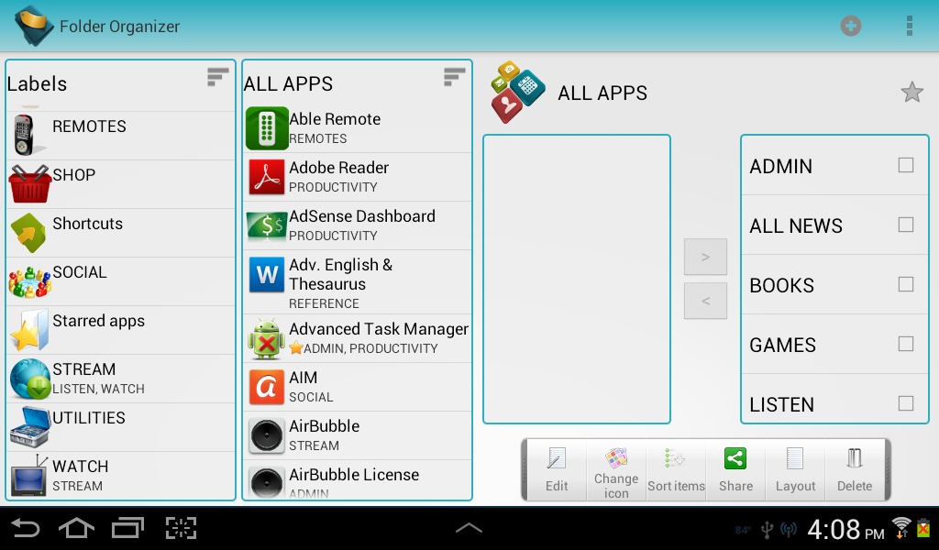Open the 'Advanced Task Manager' entry

[358, 338]
